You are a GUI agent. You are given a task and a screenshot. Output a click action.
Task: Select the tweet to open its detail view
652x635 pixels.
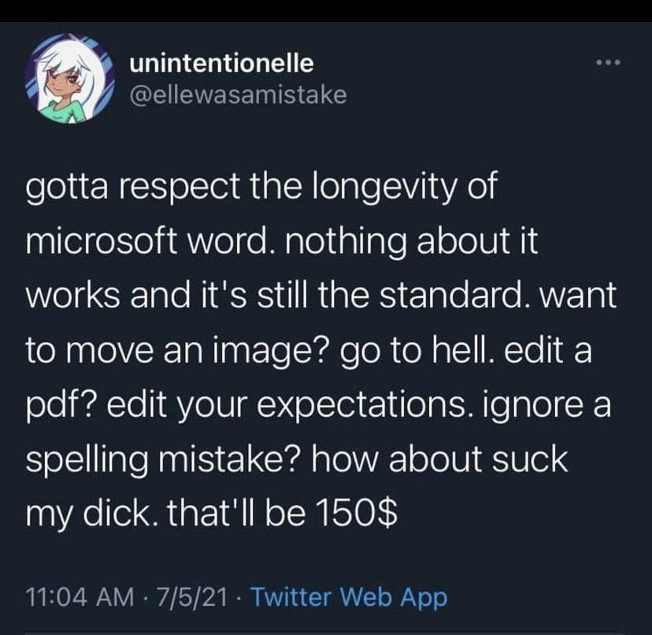coord(315,347)
